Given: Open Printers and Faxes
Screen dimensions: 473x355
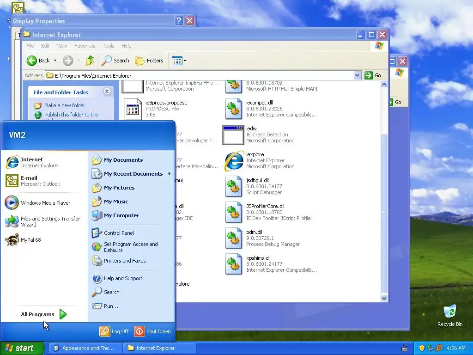Looking at the screenshot, I should pyautogui.click(x=119, y=261).
